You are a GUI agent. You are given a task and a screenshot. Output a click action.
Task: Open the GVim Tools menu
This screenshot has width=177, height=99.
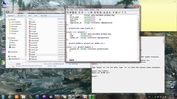[x=76, y=10]
